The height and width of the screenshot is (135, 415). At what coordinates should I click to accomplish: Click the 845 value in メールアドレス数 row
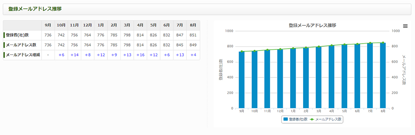(180, 45)
